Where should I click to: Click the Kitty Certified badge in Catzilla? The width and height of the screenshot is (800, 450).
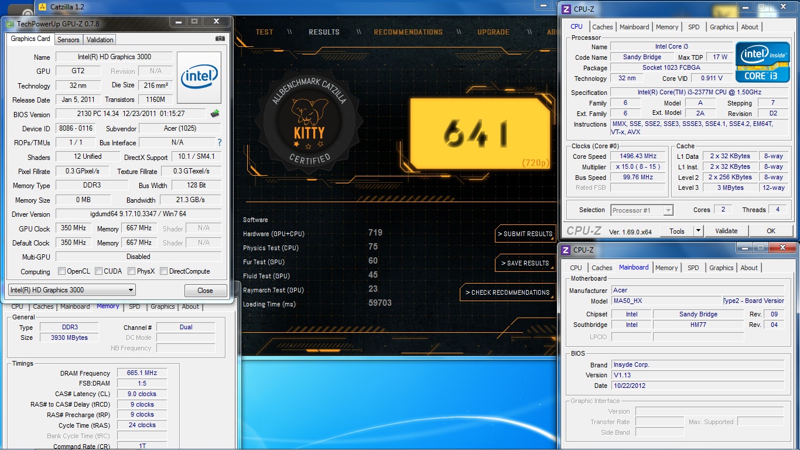(309, 122)
